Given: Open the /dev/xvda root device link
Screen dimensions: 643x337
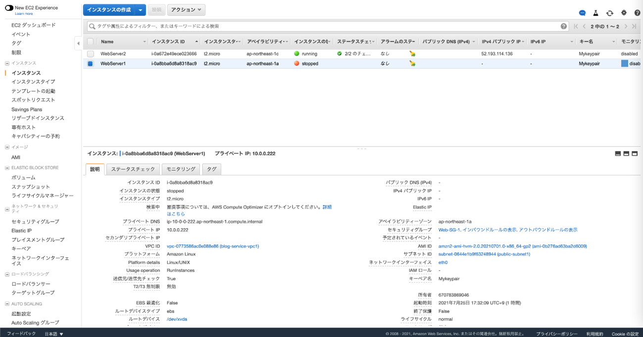Looking at the screenshot, I should click(177, 319).
